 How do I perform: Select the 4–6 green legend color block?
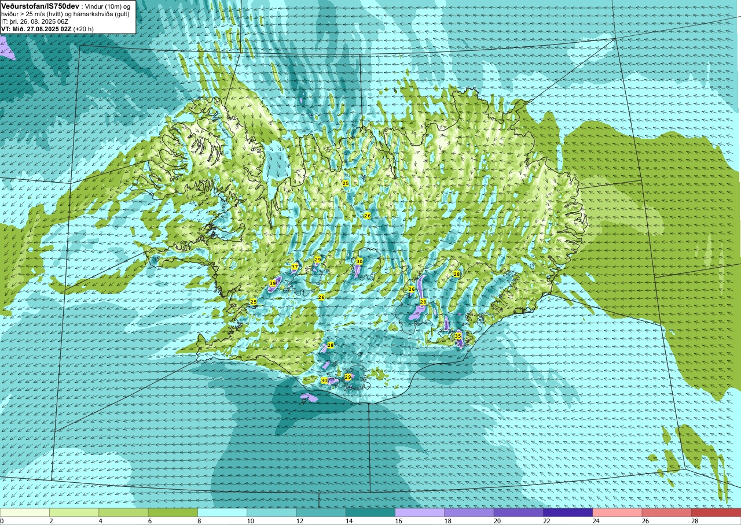pos(123,512)
